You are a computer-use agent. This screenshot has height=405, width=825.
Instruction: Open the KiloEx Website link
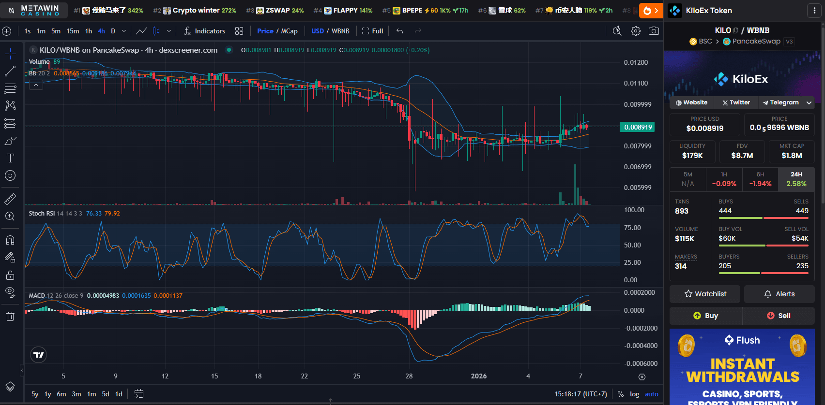pyautogui.click(x=691, y=102)
